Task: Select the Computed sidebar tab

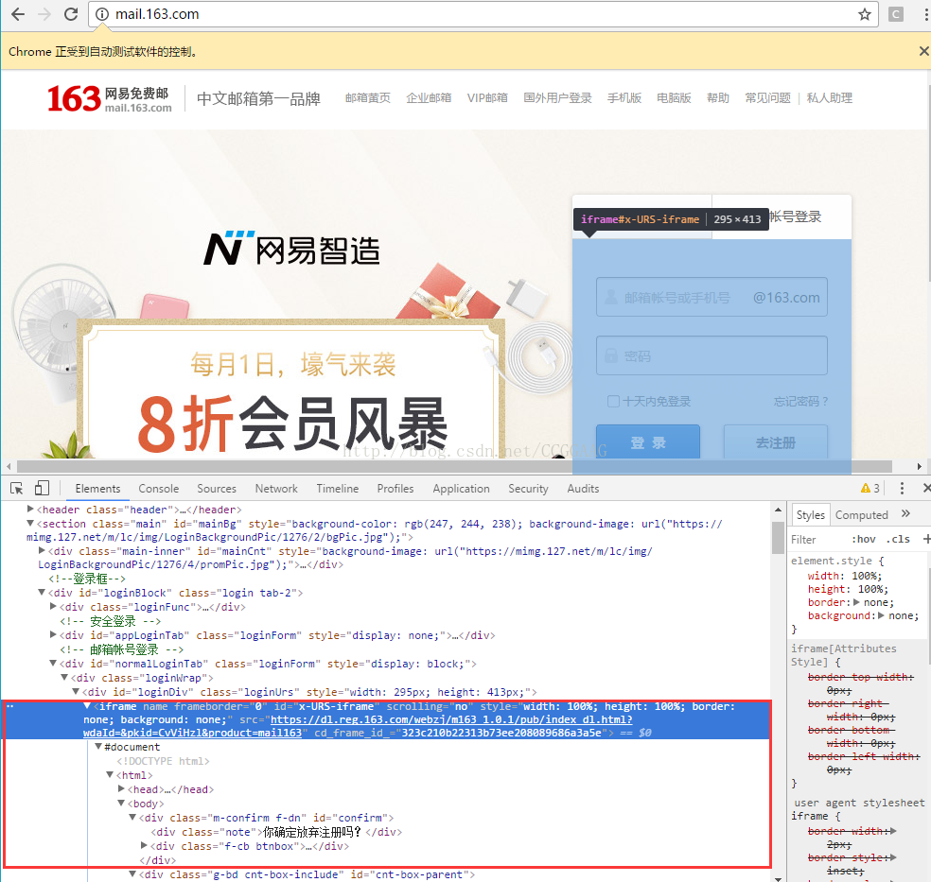Action: point(862,515)
